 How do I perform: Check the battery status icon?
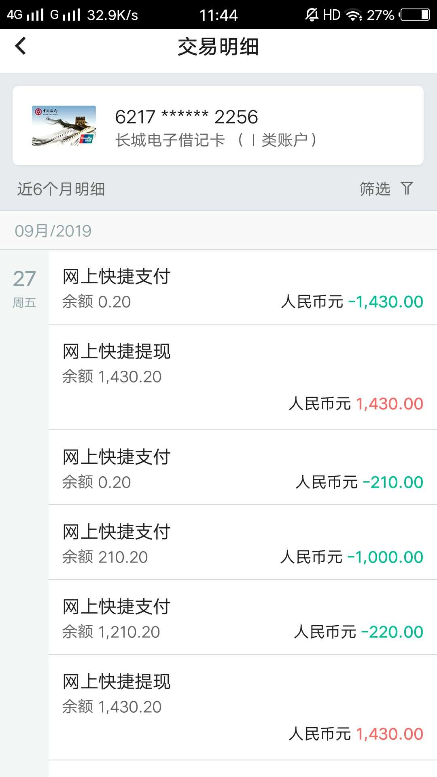point(415,15)
